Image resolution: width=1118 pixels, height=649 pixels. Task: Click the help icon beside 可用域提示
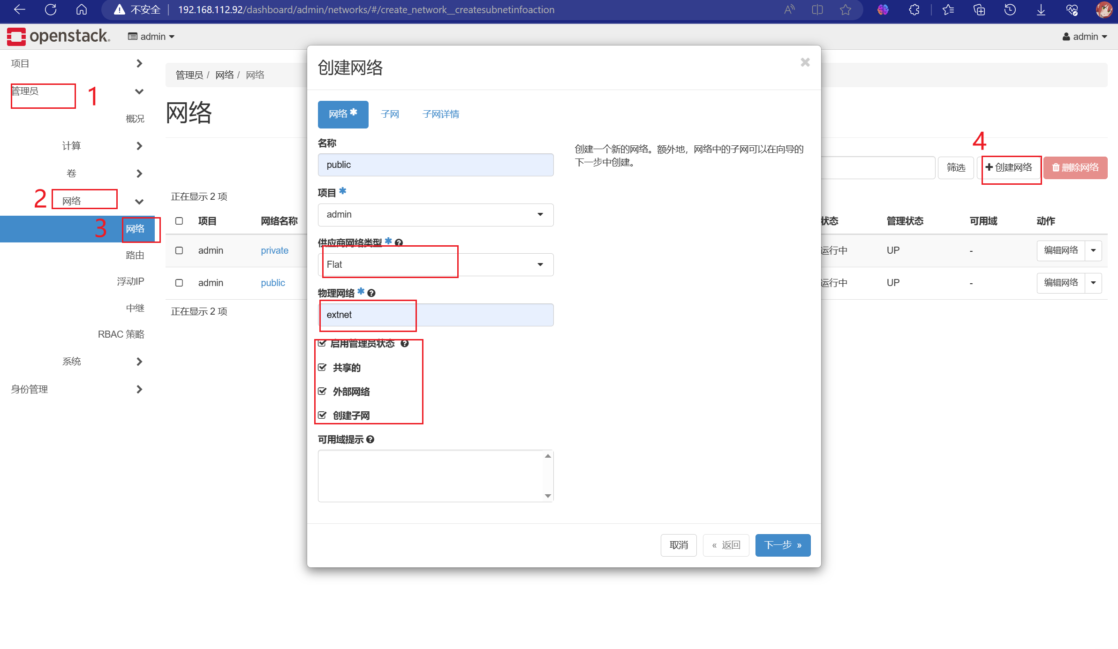(x=370, y=439)
